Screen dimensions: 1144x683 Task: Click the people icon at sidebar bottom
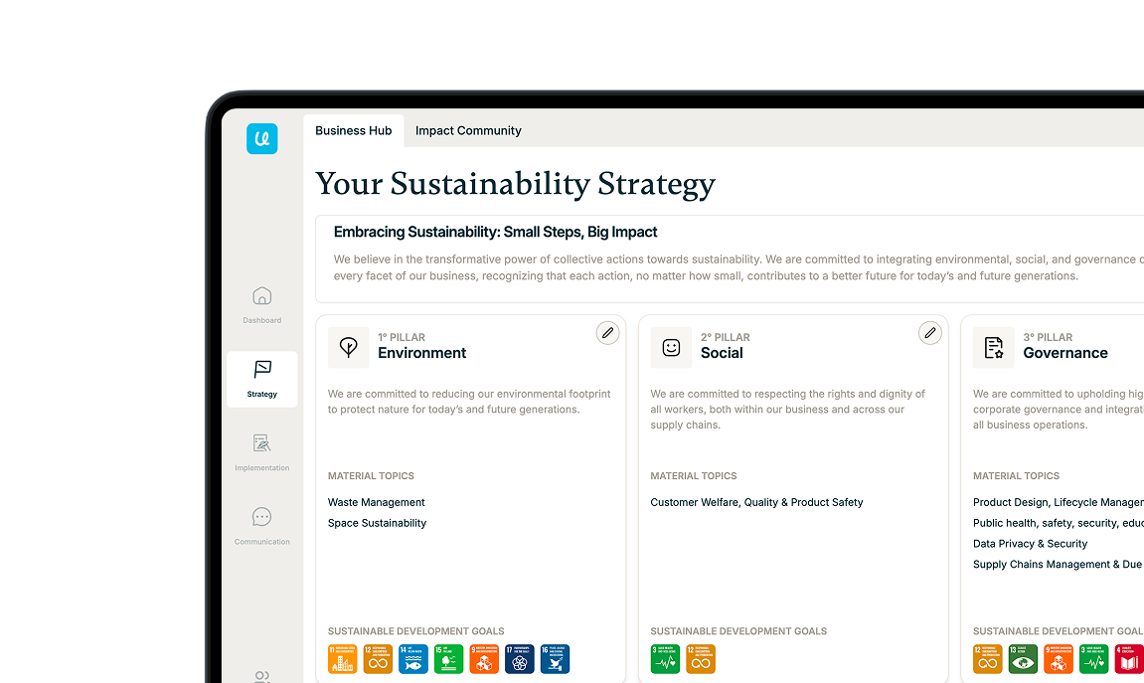[262, 676]
